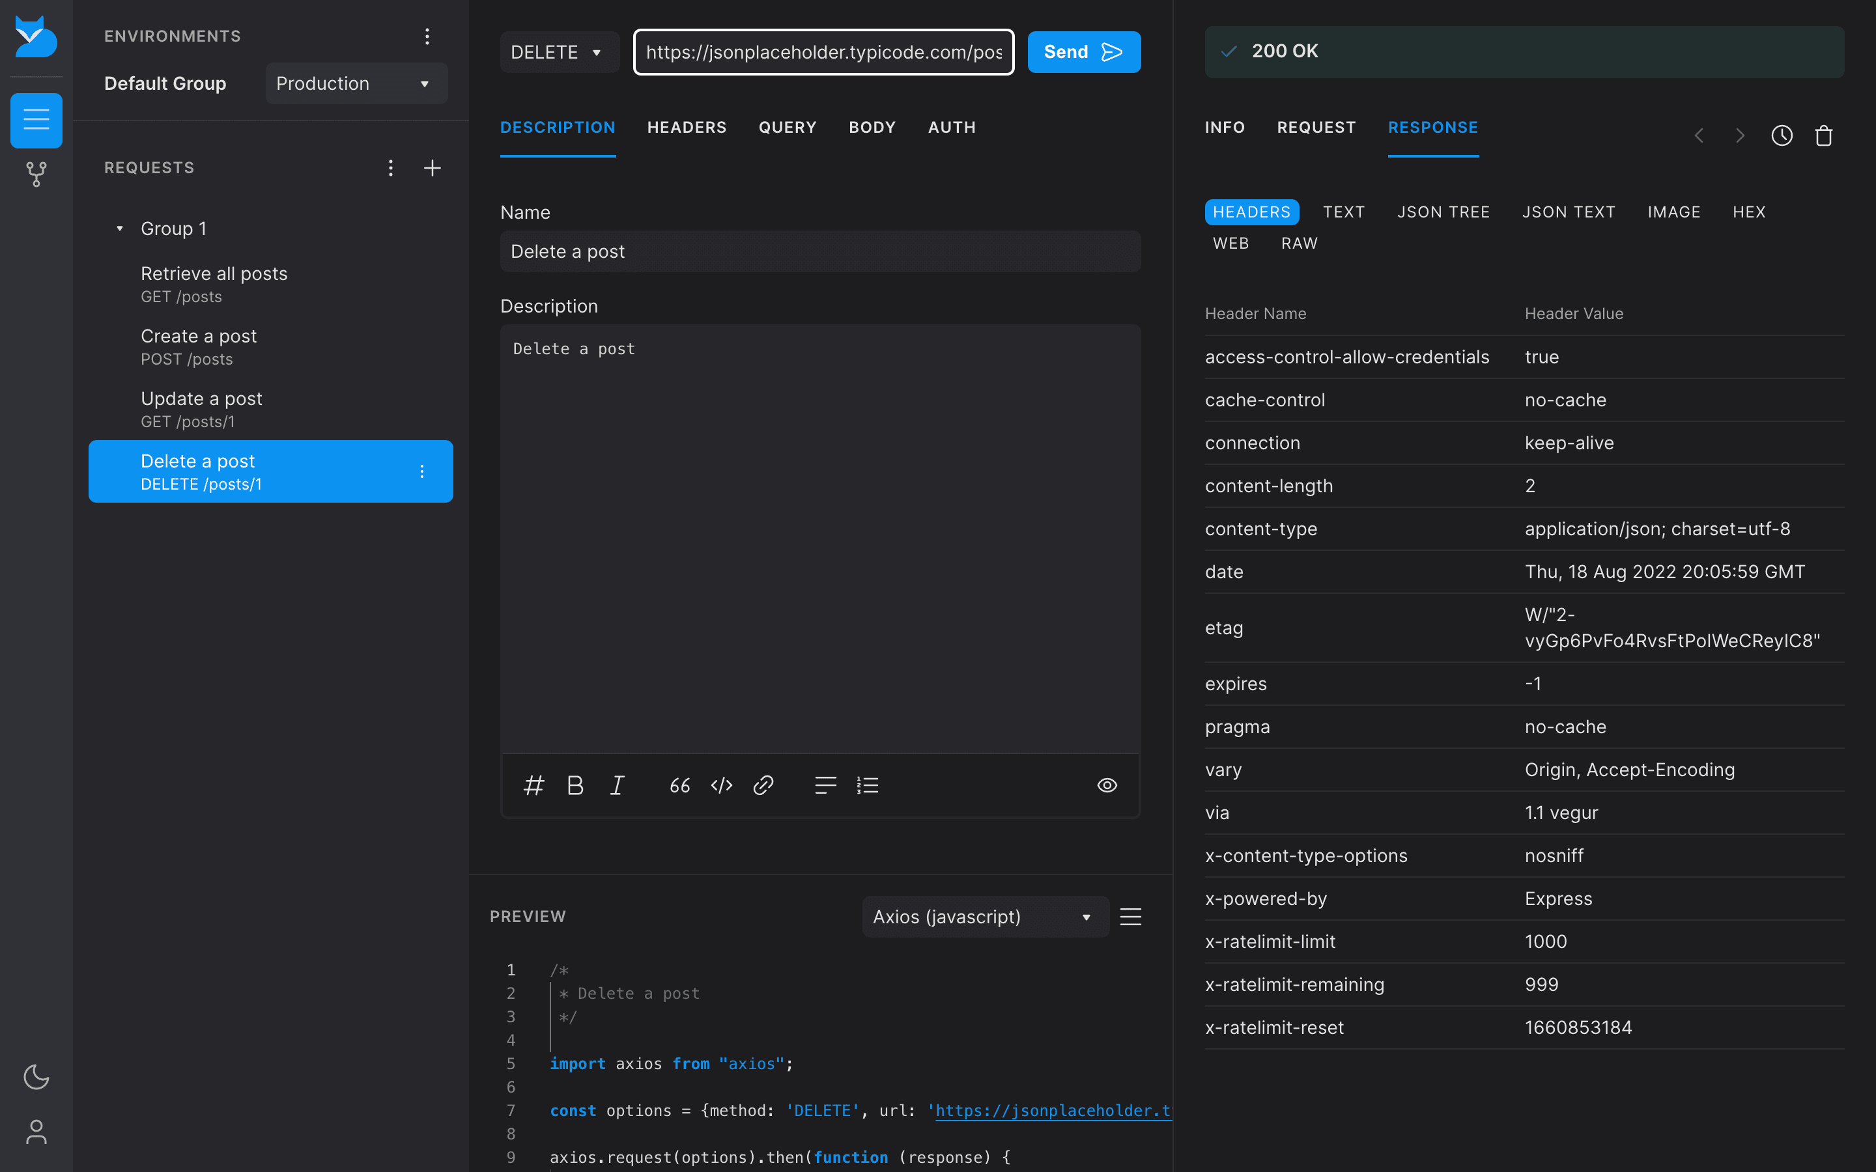Select the RAW response view
The image size is (1876, 1172).
(1300, 244)
